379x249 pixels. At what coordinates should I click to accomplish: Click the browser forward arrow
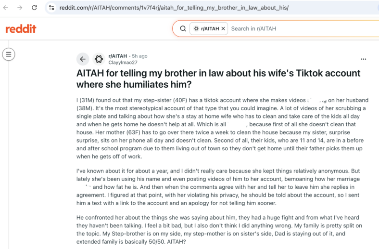[20, 8]
